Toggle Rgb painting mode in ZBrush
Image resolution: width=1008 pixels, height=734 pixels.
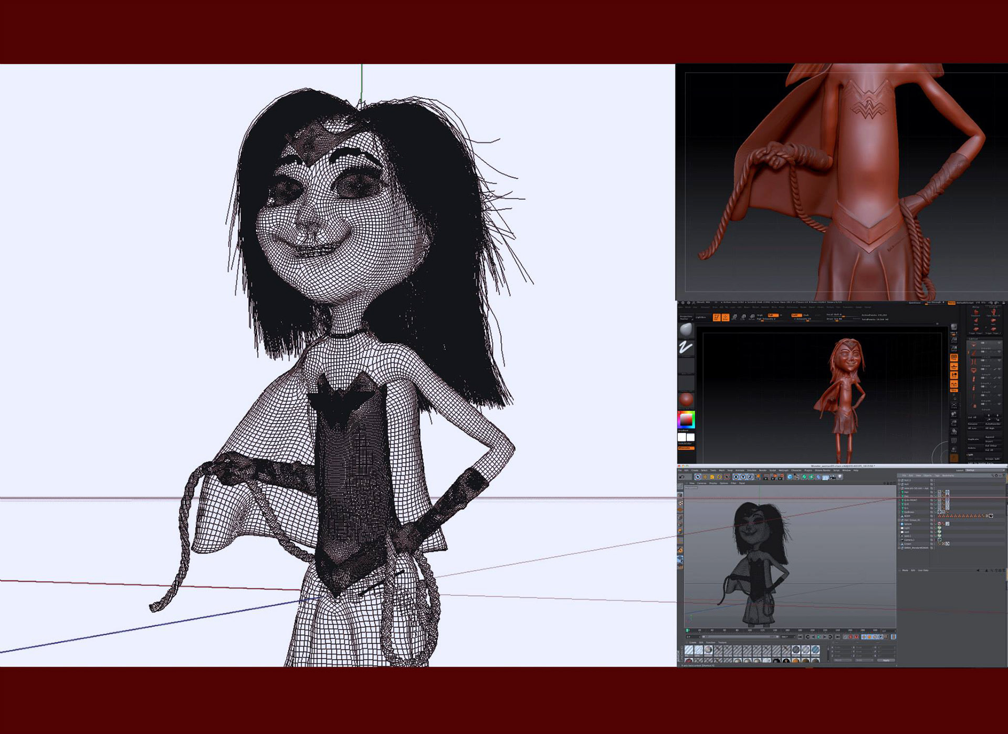773,315
